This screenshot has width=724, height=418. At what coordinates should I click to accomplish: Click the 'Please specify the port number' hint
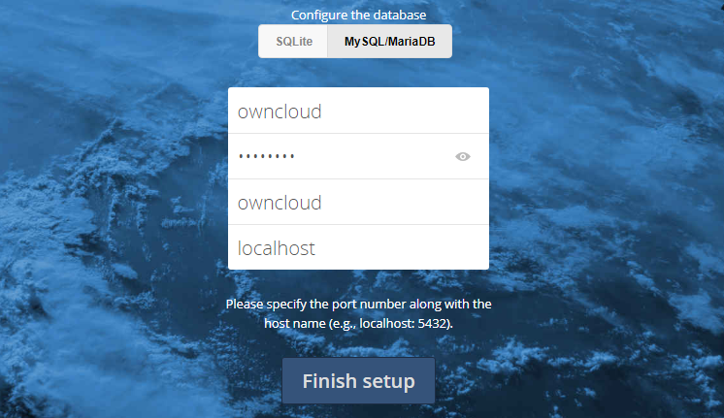tap(358, 313)
